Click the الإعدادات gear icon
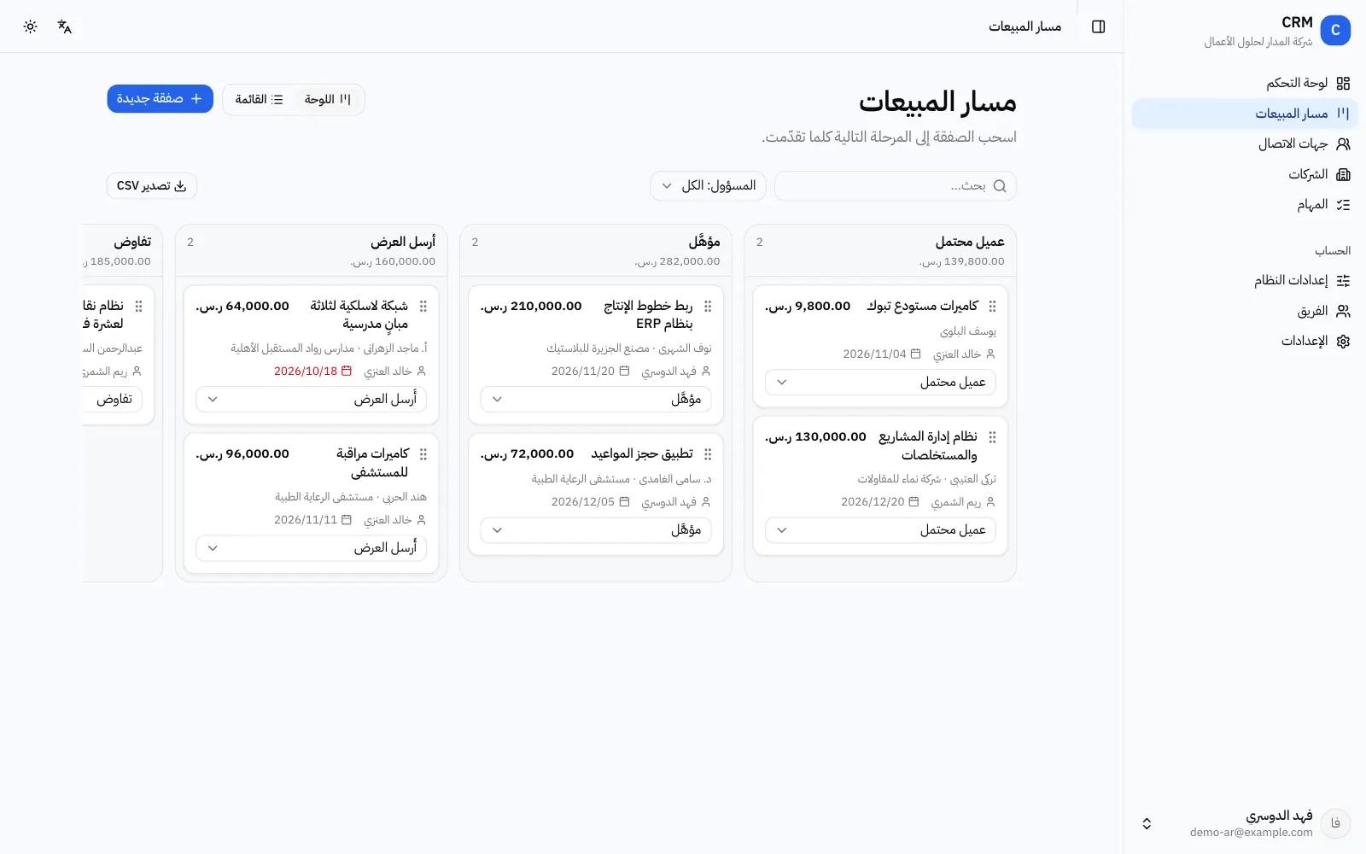 coord(1343,341)
